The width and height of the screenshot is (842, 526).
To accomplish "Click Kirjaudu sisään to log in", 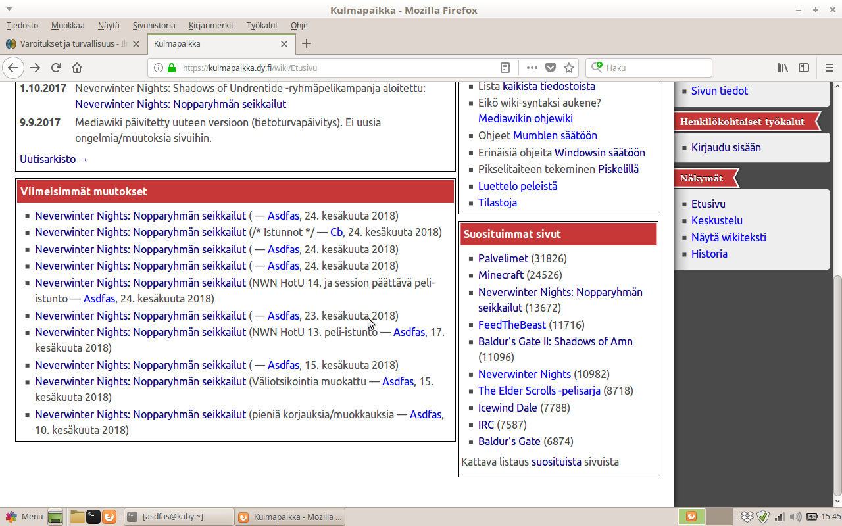I will tap(726, 147).
